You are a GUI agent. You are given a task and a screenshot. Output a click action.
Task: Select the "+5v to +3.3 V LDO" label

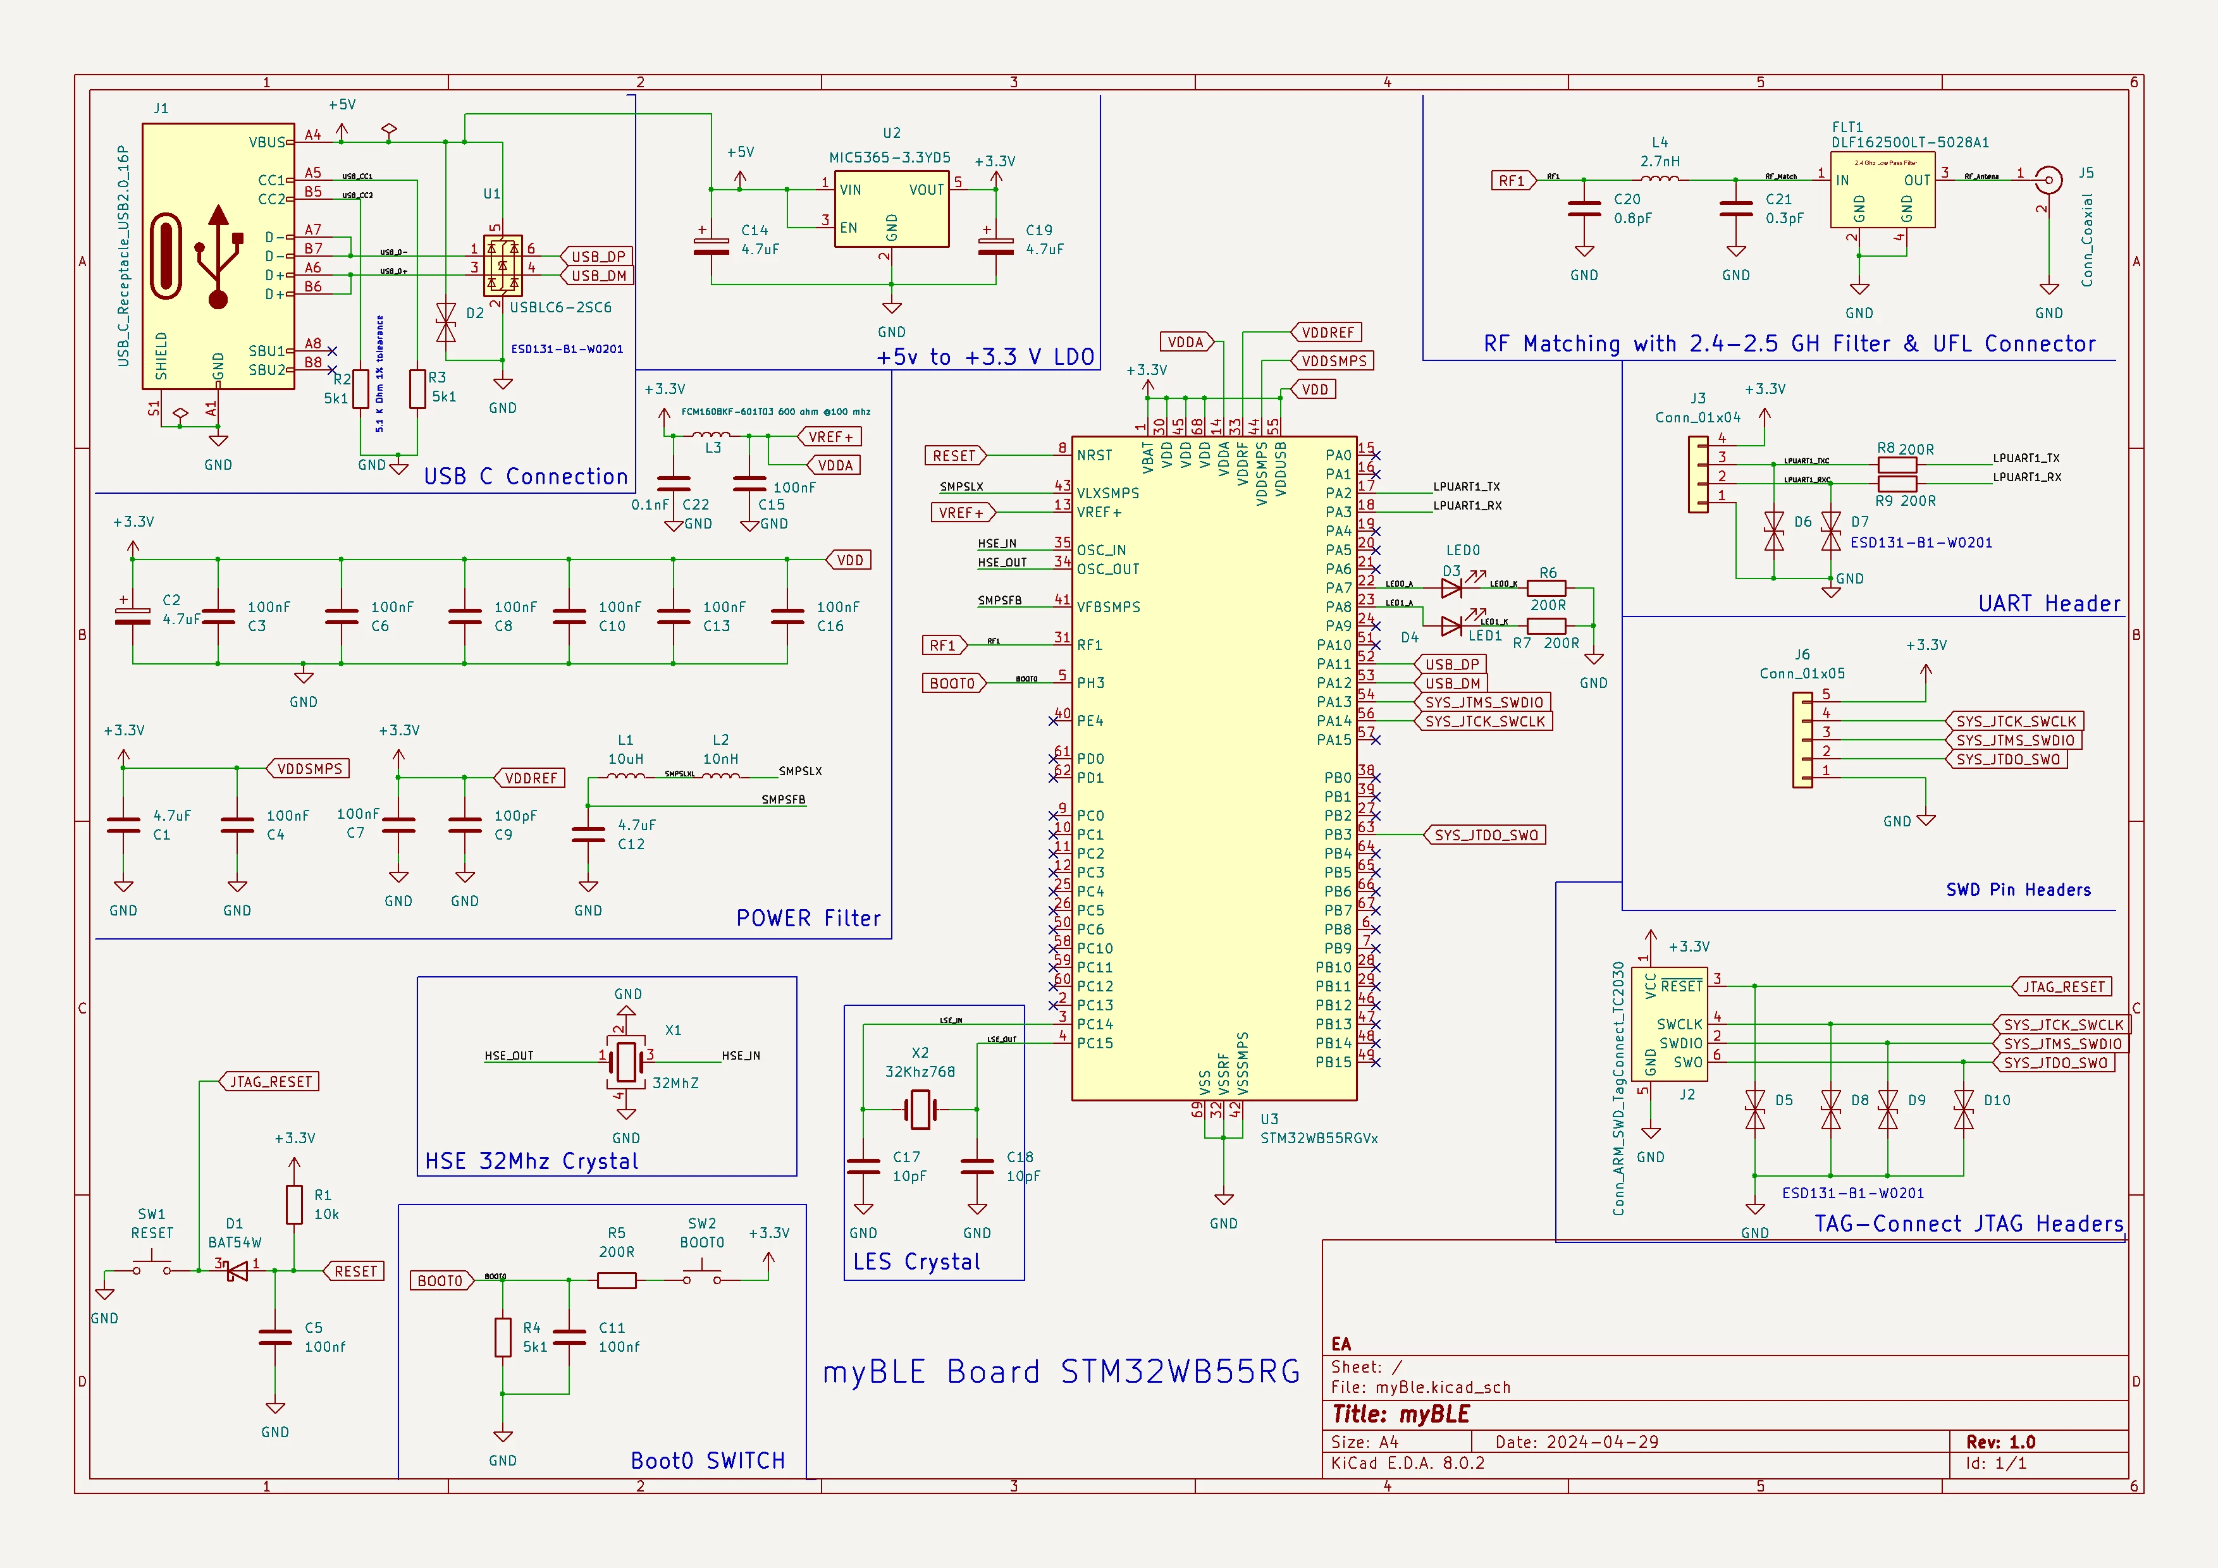tap(985, 357)
